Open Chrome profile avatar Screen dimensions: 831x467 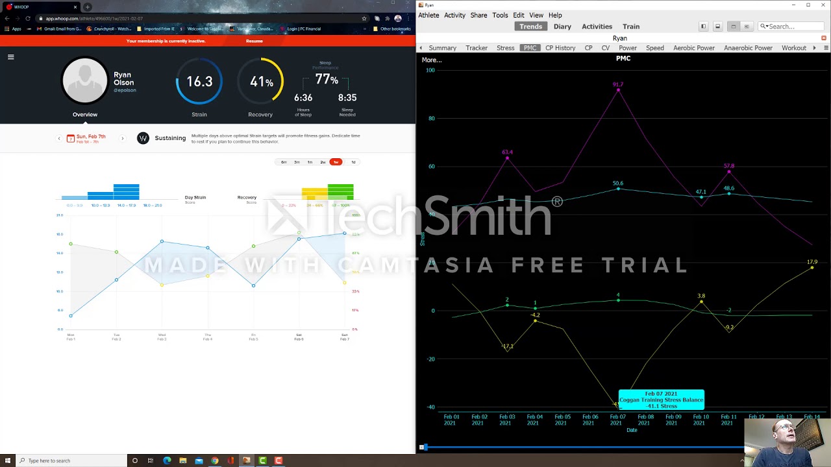(398, 19)
